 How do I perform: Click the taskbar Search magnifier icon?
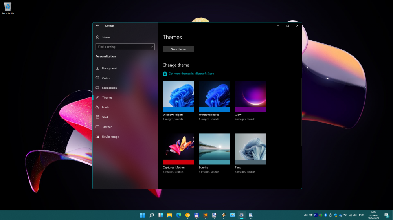(x=151, y=215)
